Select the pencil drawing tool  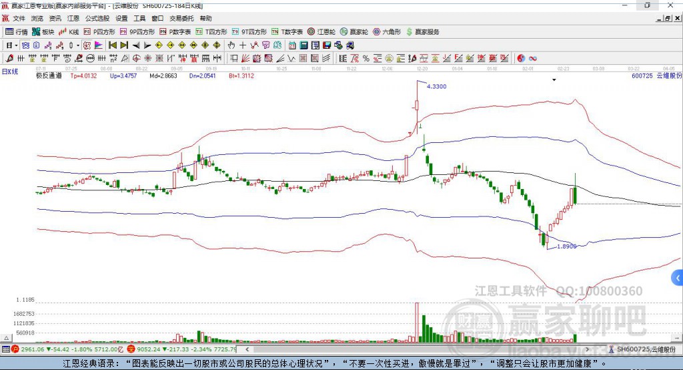9,59
